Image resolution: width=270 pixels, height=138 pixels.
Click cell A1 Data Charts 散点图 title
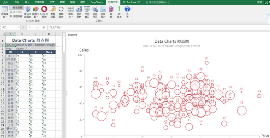(x=30, y=40)
